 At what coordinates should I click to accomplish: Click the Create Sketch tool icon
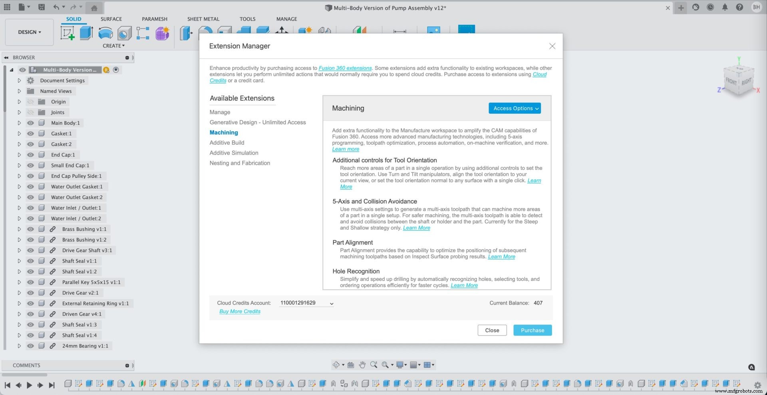tap(68, 33)
